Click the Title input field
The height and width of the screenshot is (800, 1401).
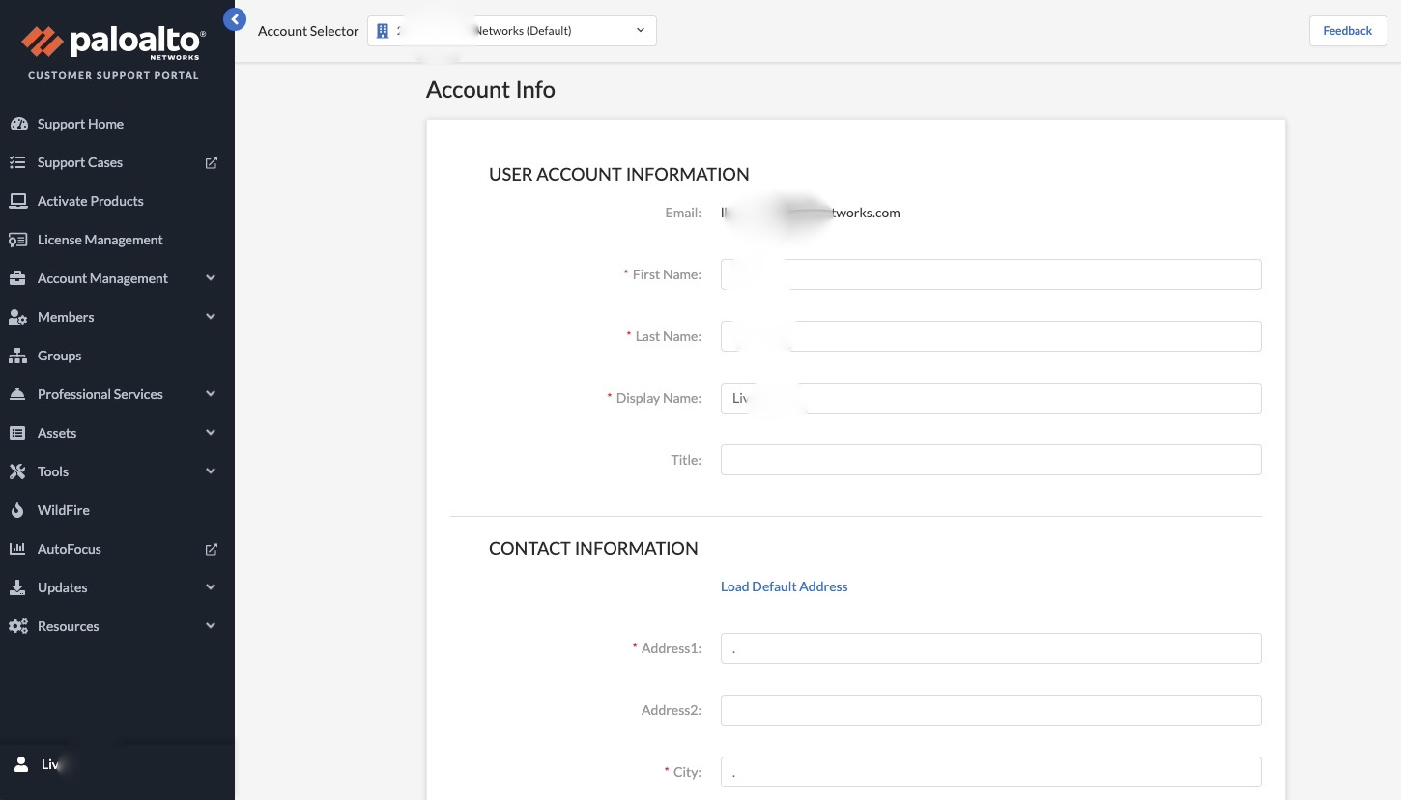click(x=990, y=460)
